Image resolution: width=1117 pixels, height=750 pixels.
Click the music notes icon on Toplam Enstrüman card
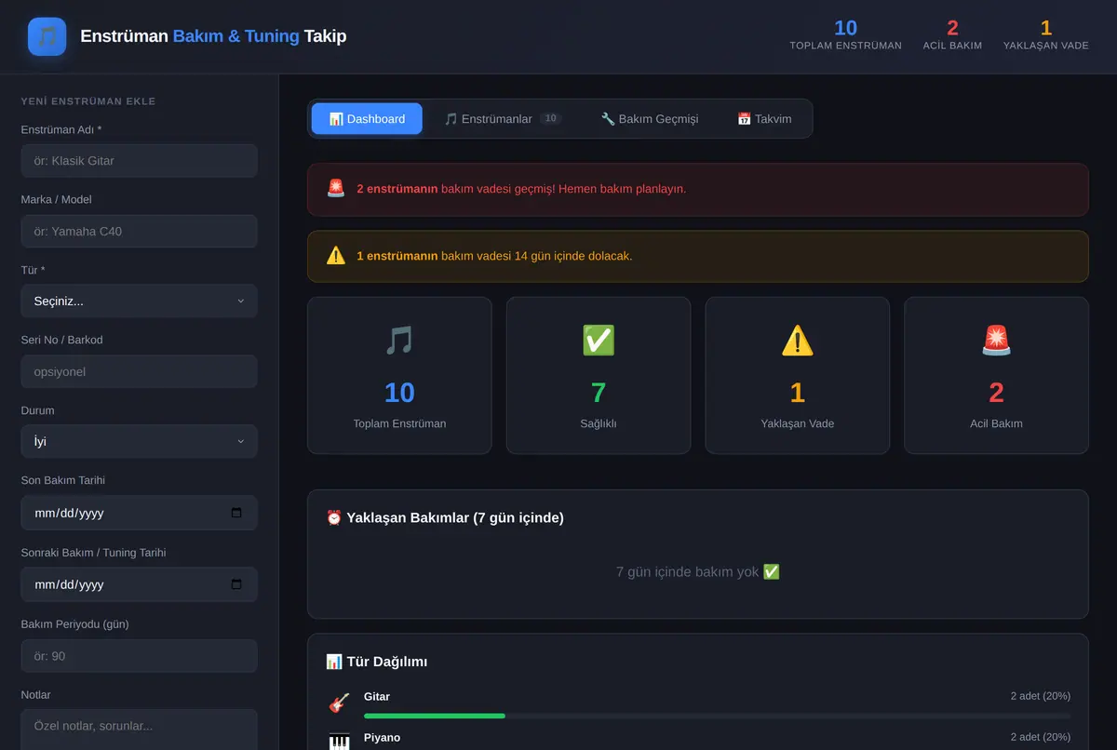coord(399,341)
